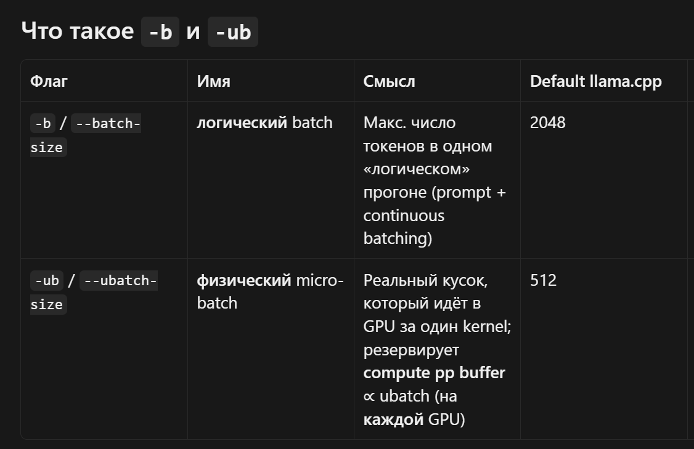Click the физический micro-batch cell
The height and width of the screenshot is (449, 694).
[x=270, y=291]
